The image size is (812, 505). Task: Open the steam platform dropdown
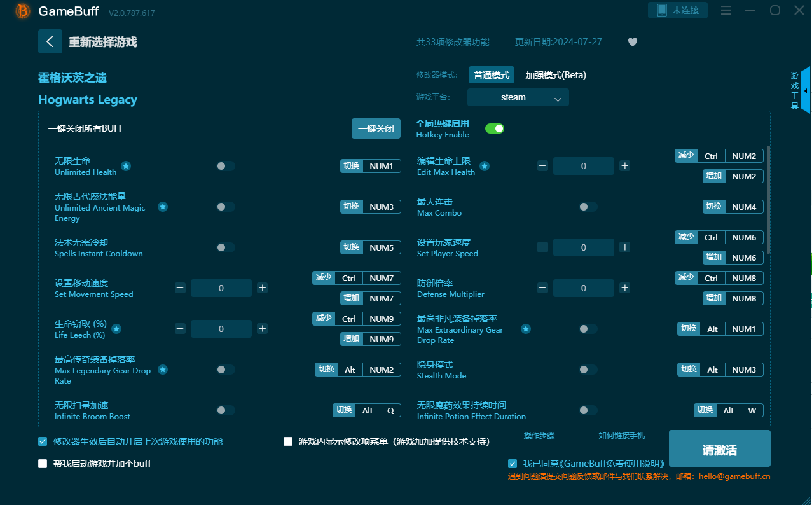[518, 97]
